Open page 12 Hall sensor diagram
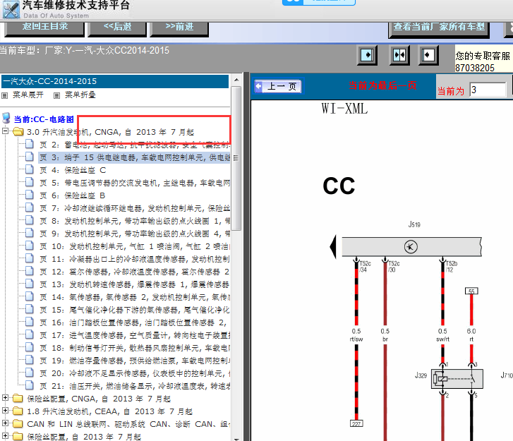 coord(135,272)
